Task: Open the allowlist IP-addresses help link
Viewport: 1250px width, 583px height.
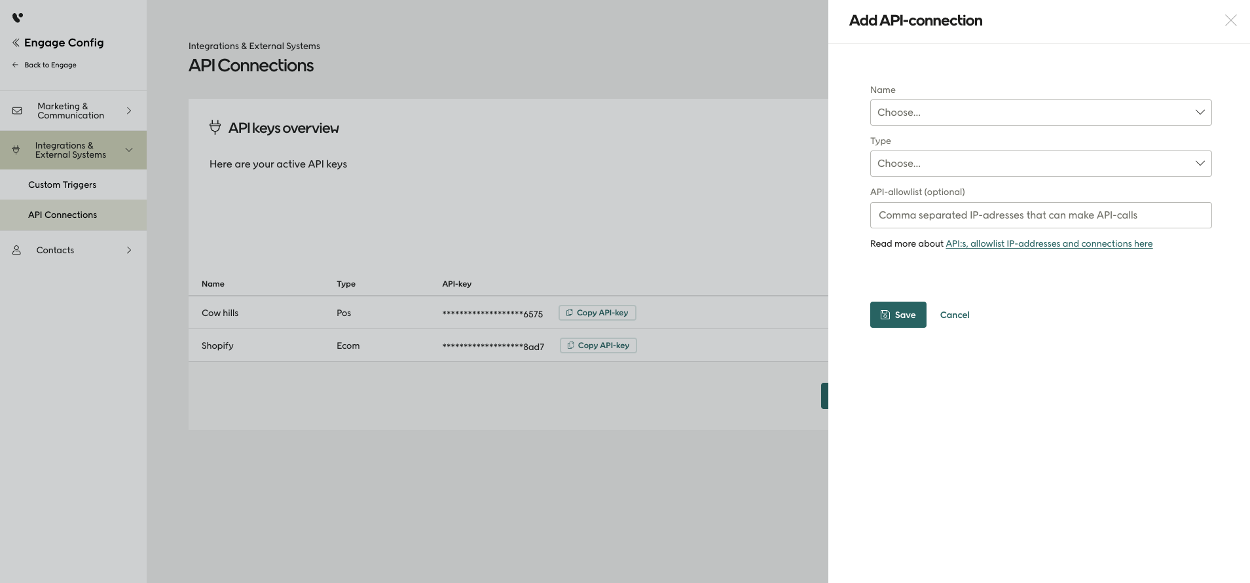Action: (x=1048, y=243)
